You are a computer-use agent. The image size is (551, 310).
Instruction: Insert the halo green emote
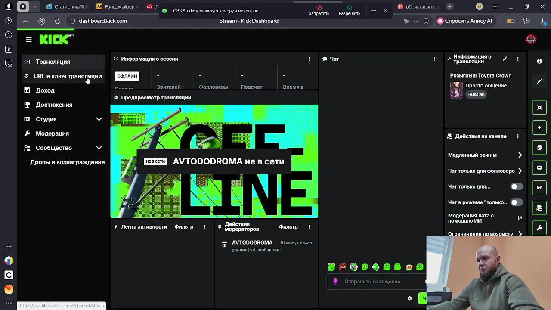(331, 267)
